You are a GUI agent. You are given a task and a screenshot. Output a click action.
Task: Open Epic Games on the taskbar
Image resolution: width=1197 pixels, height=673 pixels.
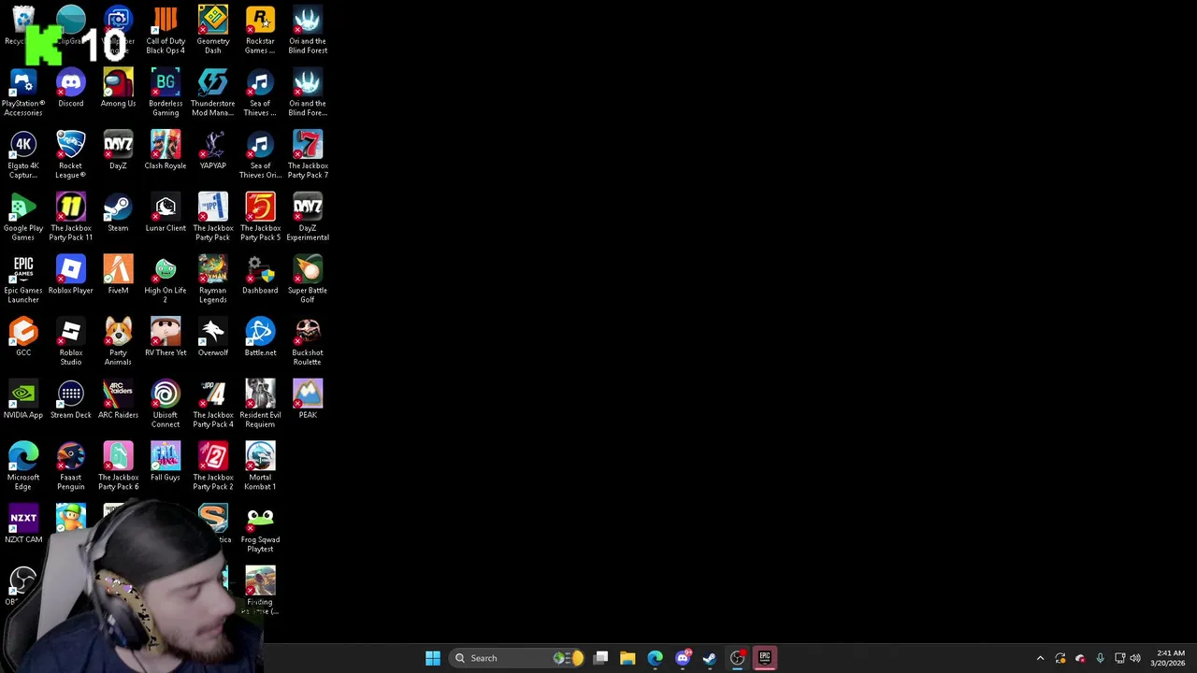click(765, 658)
